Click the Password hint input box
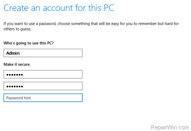Viewport: 191px width, 131px height. pos(43,98)
